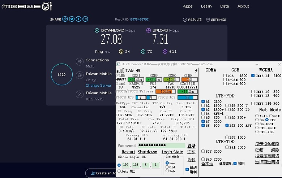
Task: Select Web login mode
Action: tap(167, 171)
